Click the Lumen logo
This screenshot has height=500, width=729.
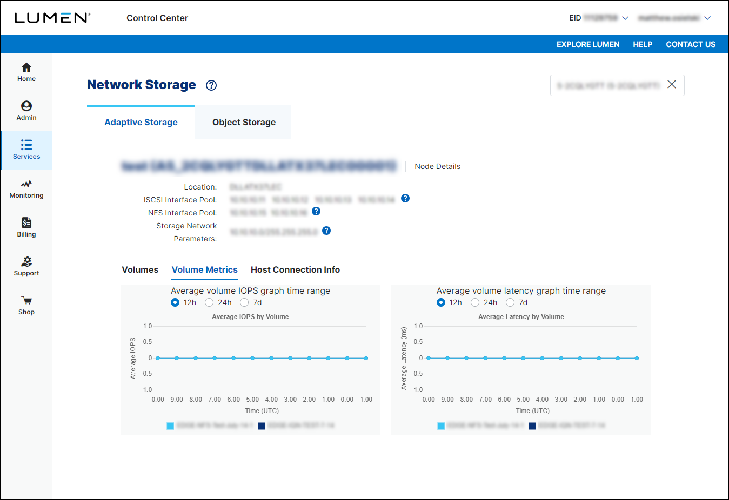52,18
